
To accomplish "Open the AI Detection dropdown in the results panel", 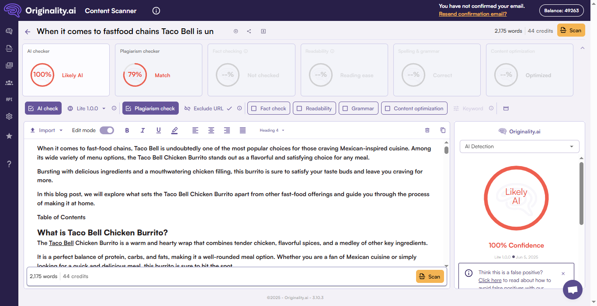I will [x=519, y=146].
